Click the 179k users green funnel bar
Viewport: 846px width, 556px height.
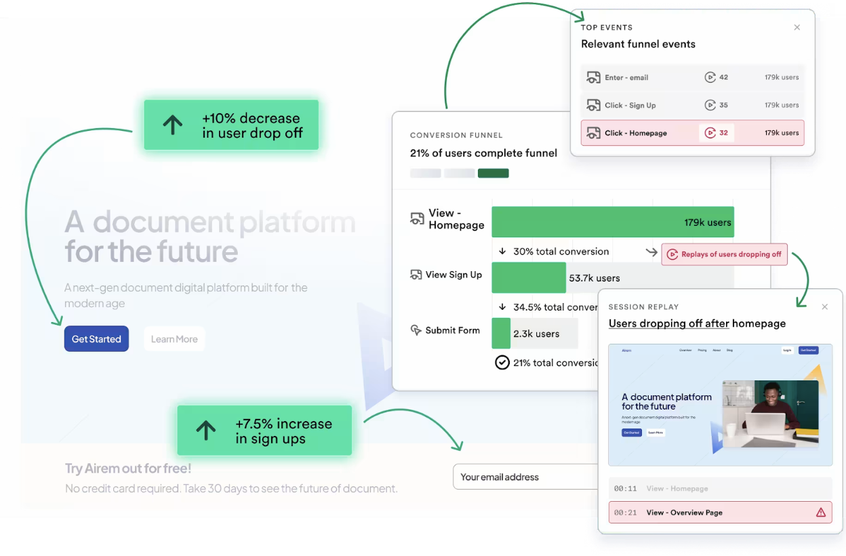click(x=612, y=222)
